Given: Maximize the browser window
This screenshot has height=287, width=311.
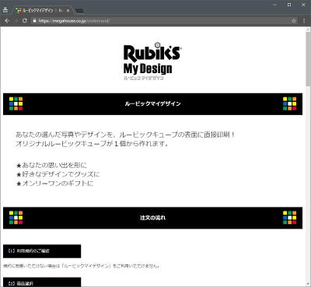Looking at the screenshot, I should pyautogui.click(x=289, y=5).
